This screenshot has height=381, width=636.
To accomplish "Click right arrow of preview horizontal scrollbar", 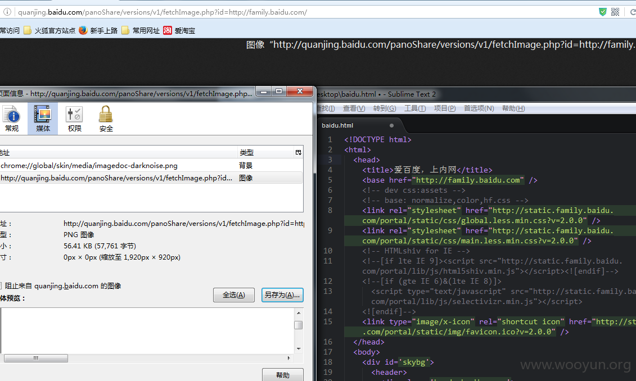I will coord(289,359).
